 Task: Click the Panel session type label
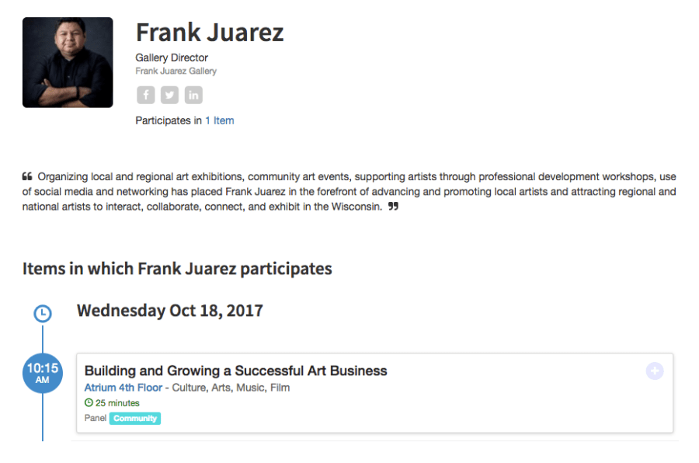click(96, 418)
